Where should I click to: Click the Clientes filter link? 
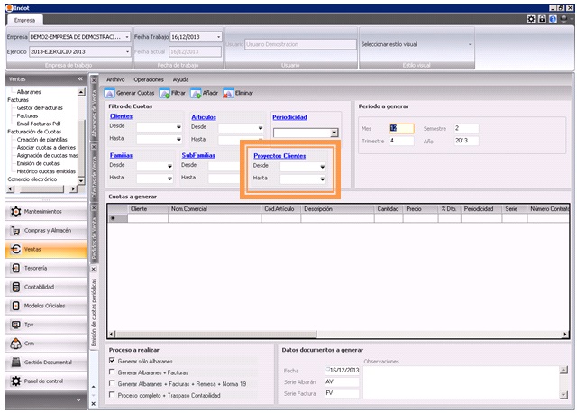[121, 117]
